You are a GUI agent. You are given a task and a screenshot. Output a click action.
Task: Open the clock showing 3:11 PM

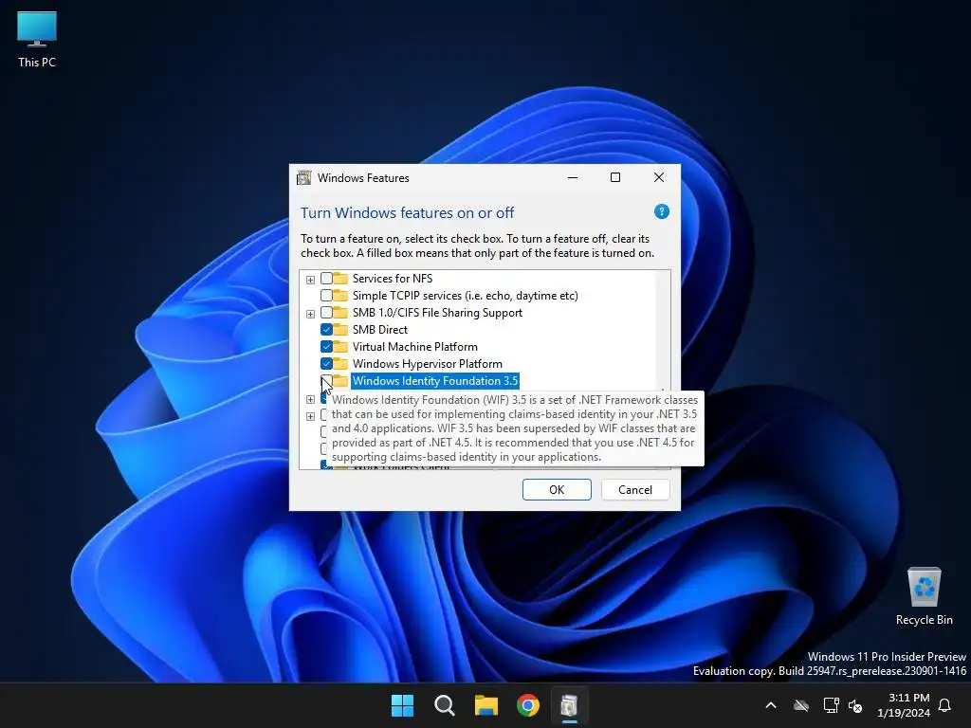point(904,705)
